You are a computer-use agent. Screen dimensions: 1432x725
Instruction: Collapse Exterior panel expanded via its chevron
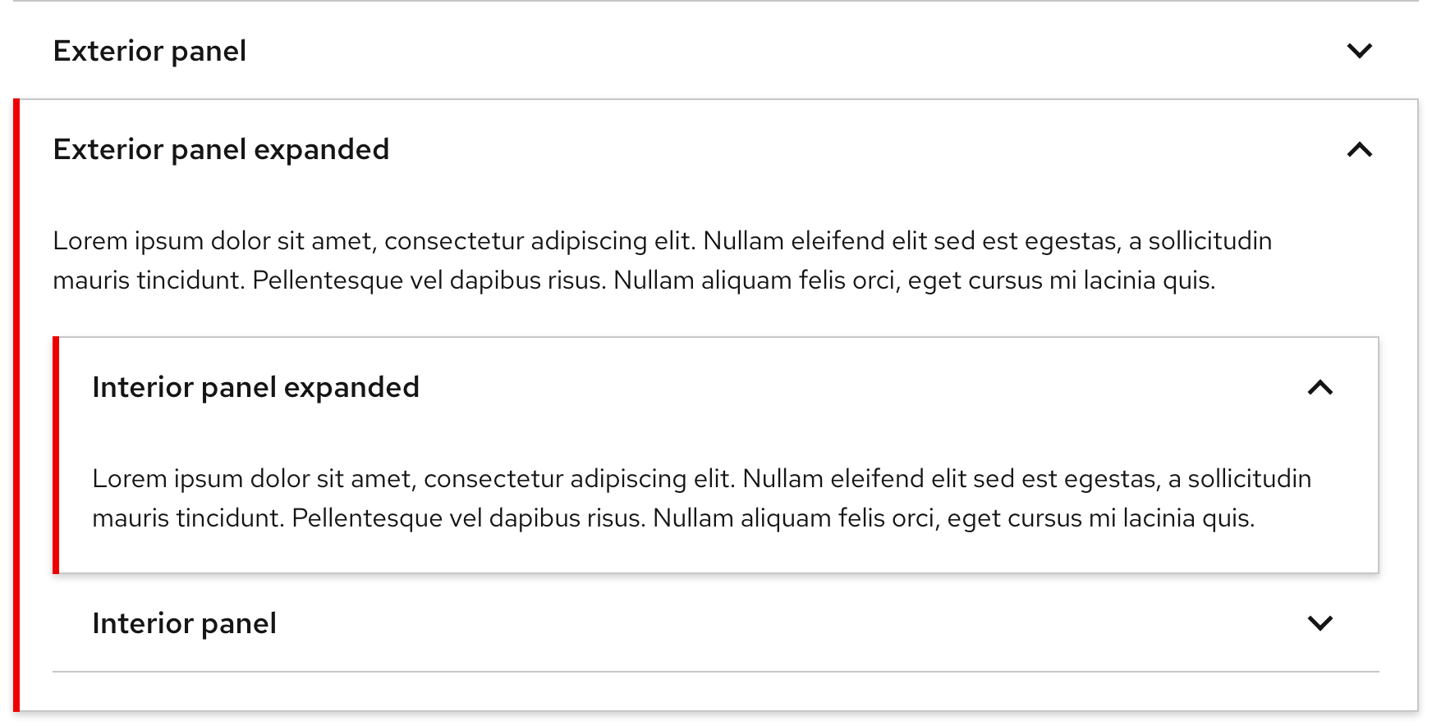[1360, 149]
